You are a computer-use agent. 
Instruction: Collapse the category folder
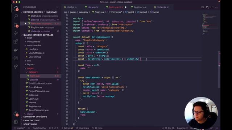(x=33, y=72)
